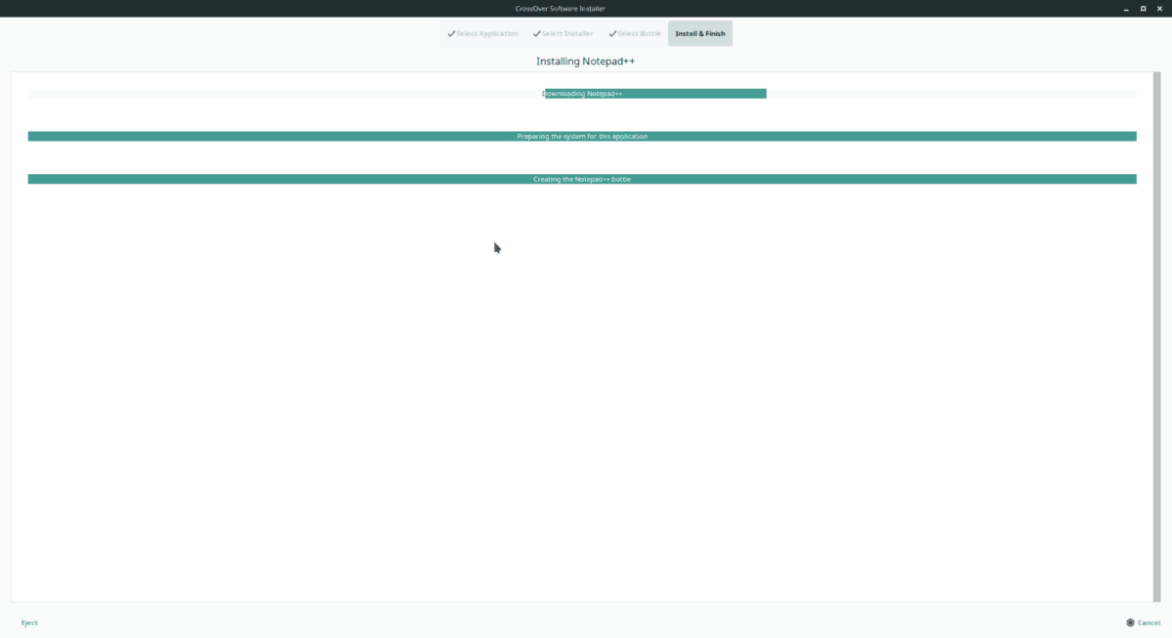The image size is (1172, 638).
Task: Close the CrossOver Software Installer
Action: point(1160,7)
